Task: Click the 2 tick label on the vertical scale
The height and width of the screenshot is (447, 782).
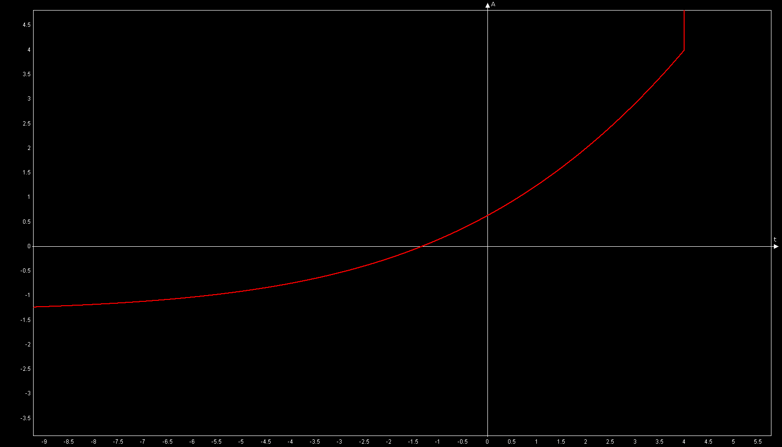Action: (x=29, y=148)
